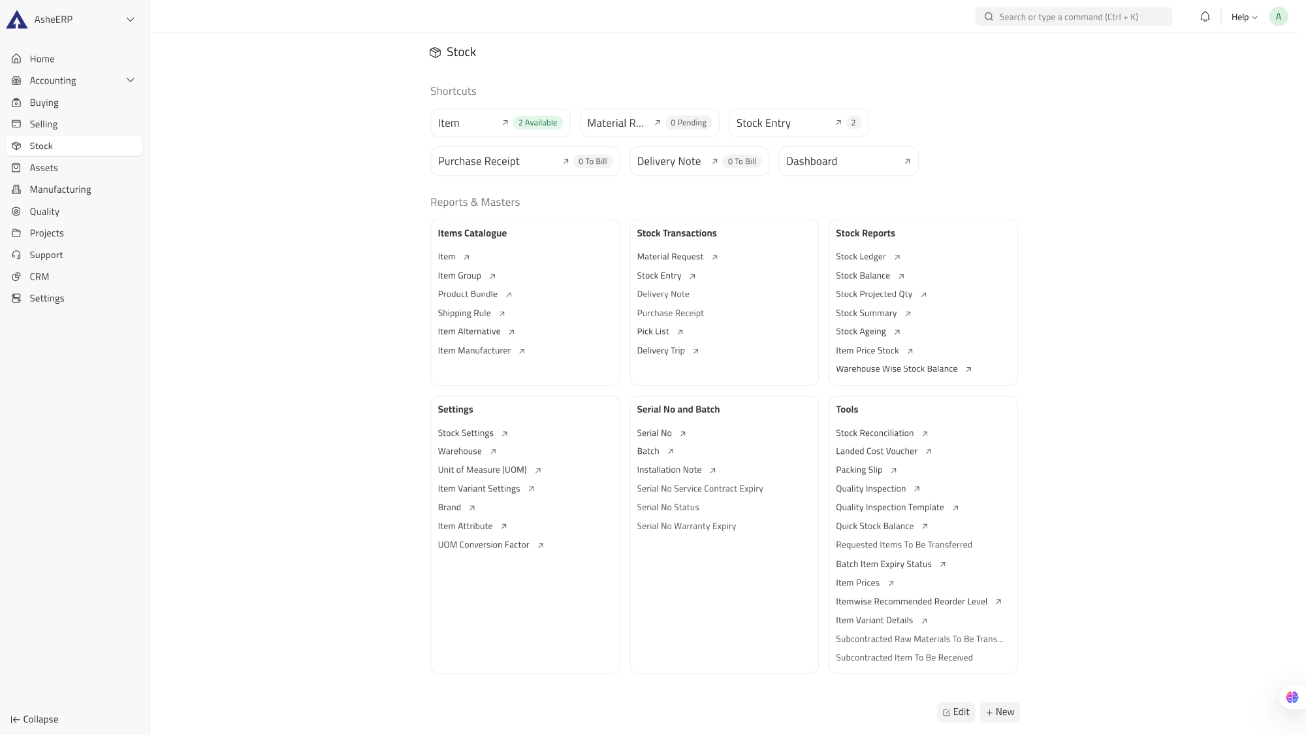The height and width of the screenshot is (735, 1306).
Task: Open the assistant icon at the bottom right
Action: (1292, 697)
